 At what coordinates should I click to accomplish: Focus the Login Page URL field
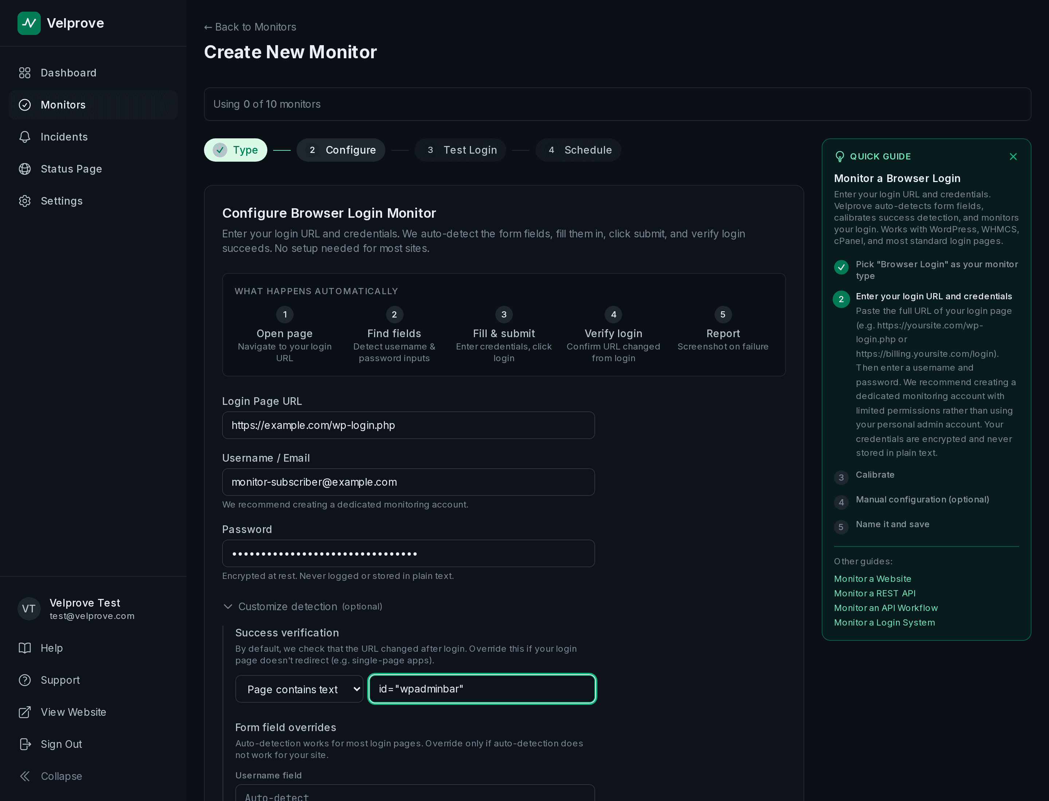(408, 425)
